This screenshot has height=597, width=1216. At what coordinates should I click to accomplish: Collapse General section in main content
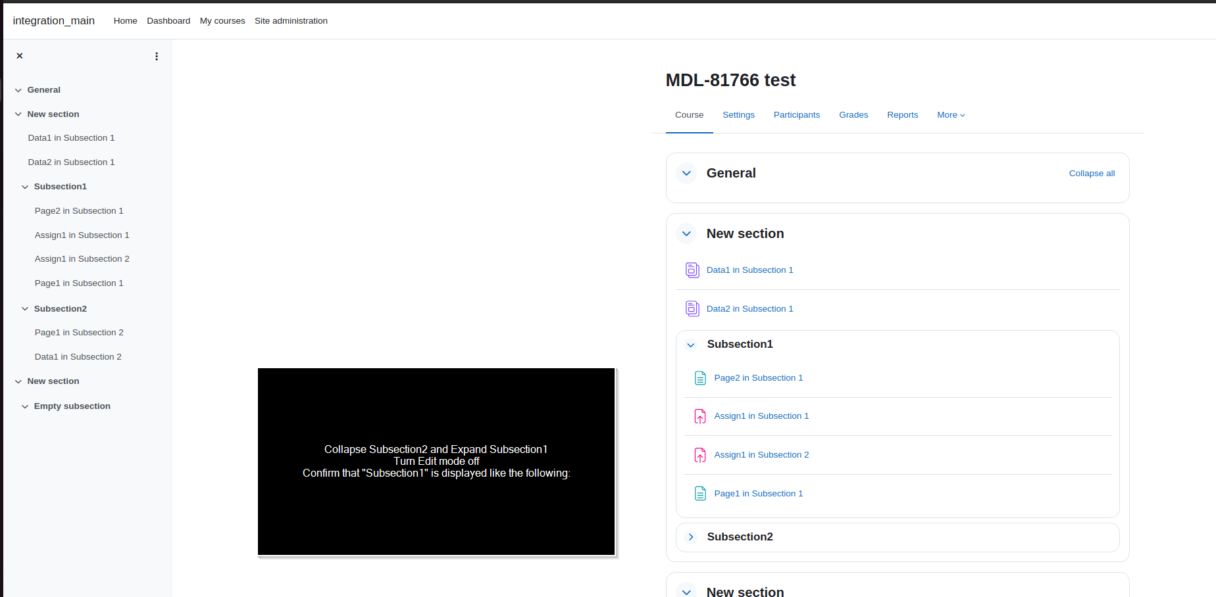(686, 173)
